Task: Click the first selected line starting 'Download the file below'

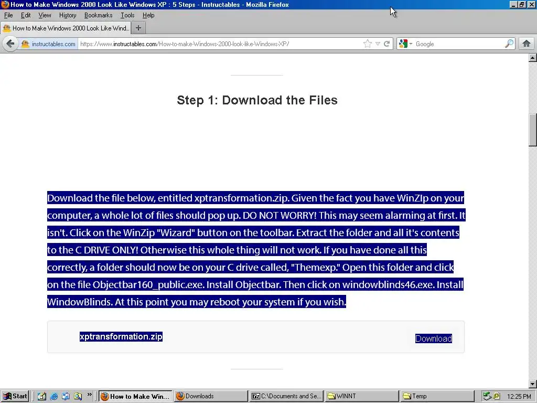Action: tap(255, 198)
